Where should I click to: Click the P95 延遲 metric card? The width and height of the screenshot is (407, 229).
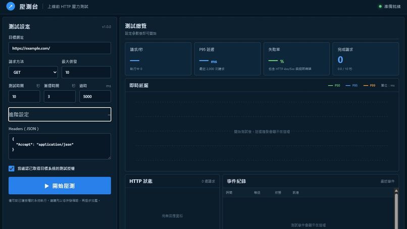tap(227, 59)
